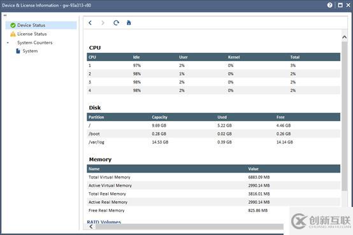Go to home via house icon
353x235 pixels.
(x=129, y=23)
